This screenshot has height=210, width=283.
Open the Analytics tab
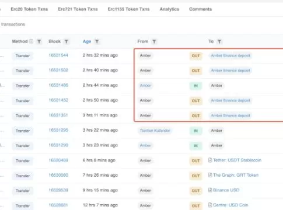click(x=169, y=9)
